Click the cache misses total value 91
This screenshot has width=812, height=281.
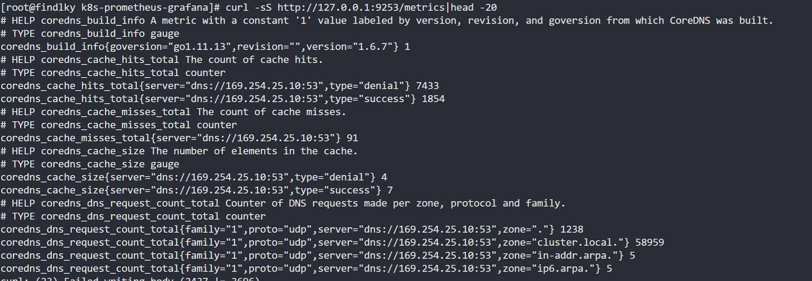[x=352, y=138]
